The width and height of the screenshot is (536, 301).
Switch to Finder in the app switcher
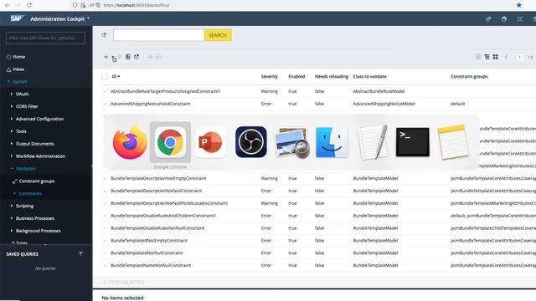pos(332,142)
